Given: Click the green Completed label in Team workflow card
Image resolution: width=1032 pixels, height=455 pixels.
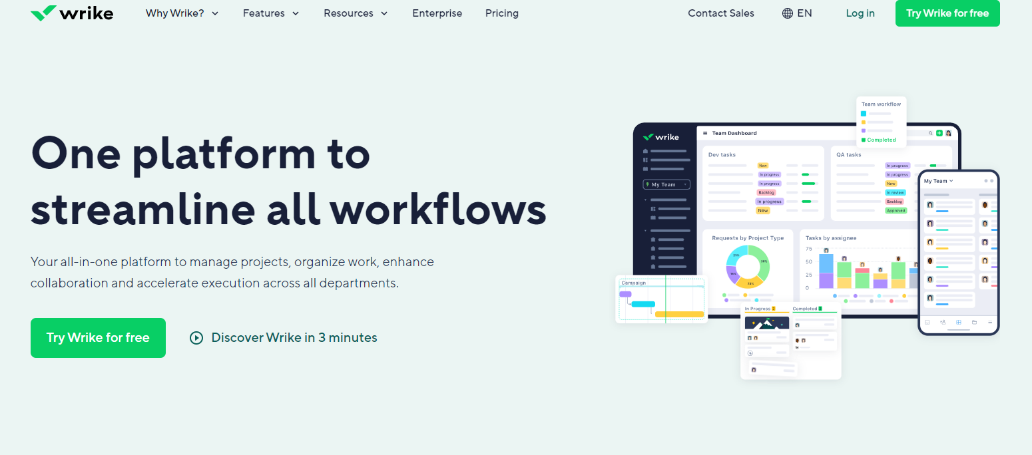Looking at the screenshot, I should point(882,140).
